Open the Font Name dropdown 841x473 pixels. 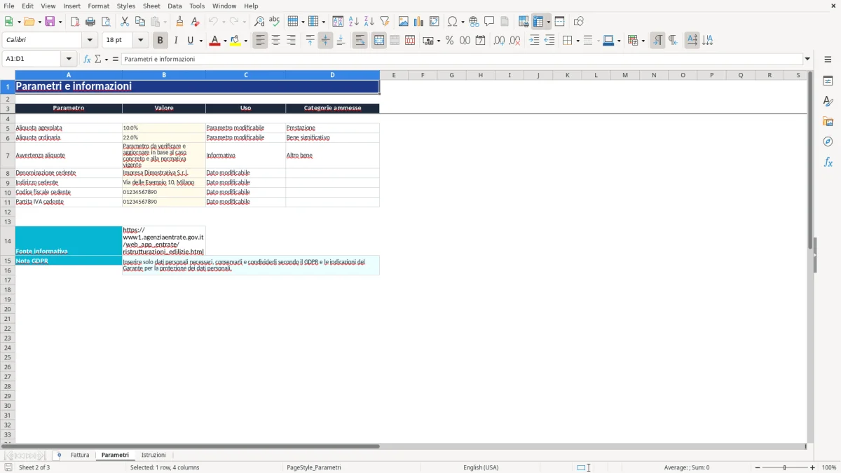90,41
